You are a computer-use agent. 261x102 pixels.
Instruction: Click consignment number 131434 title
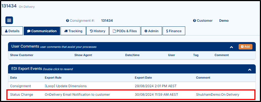(x=9, y=6)
